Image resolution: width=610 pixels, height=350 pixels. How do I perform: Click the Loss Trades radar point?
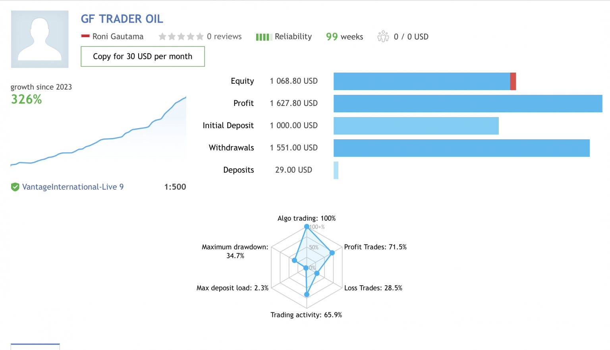click(317, 273)
